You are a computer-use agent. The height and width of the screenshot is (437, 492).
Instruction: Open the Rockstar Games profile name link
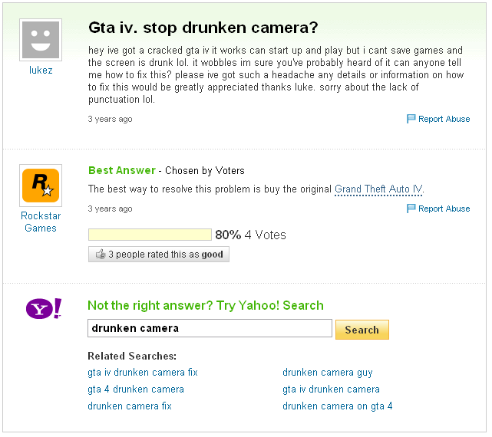coord(41,222)
